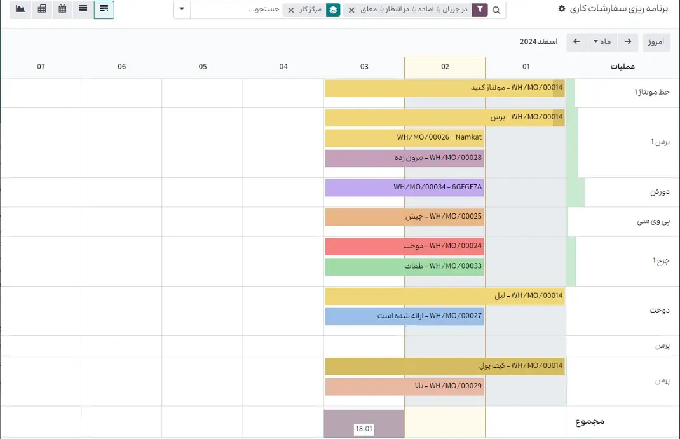This screenshot has height=439, width=680.
Task: Open the pivot table view
Action: tap(42, 10)
